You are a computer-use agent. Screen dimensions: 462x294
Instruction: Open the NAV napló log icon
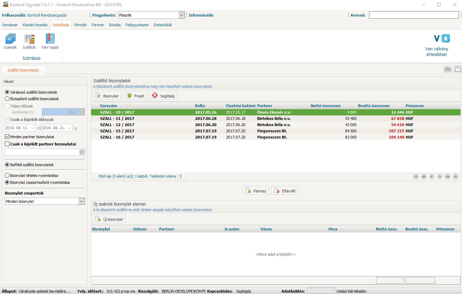(x=50, y=42)
